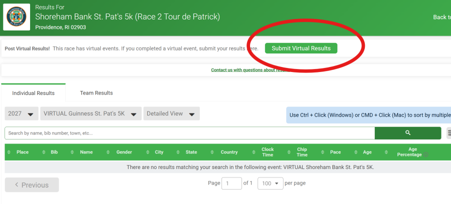The height and width of the screenshot is (204, 451).
Task: Open the Detailed View dropdown
Action: pyautogui.click(x=171, y=114)
